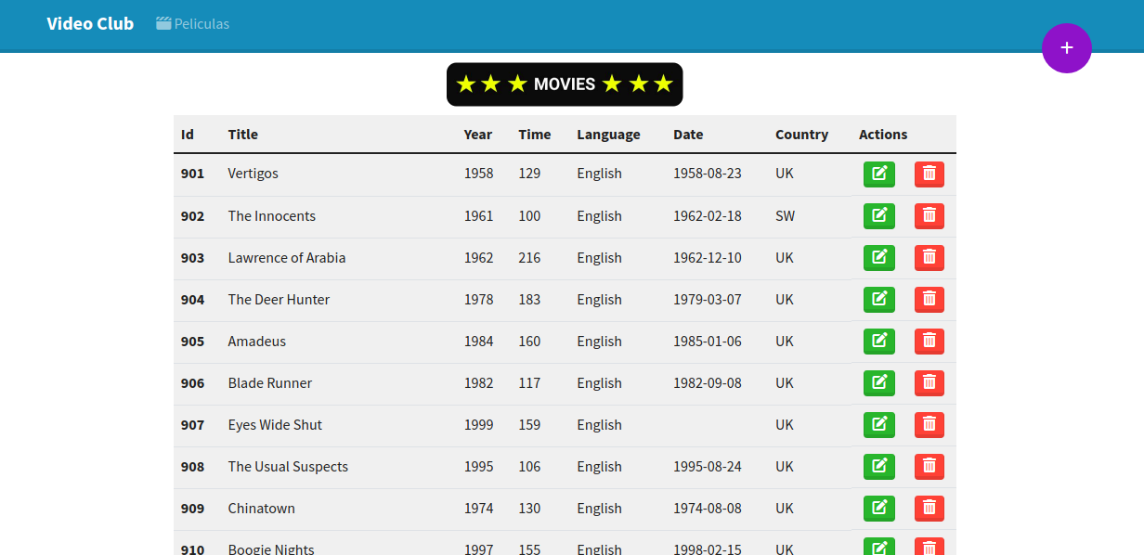Click Lawrence of Arabia title
This screenshot has height=555, width=1144.
pyautogui.click(x=287, y=258)
